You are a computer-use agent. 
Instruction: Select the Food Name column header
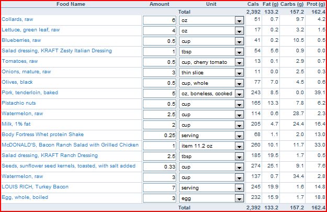[71, 4]
